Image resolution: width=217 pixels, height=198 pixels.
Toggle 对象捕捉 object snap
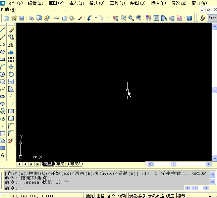point(137,196)
